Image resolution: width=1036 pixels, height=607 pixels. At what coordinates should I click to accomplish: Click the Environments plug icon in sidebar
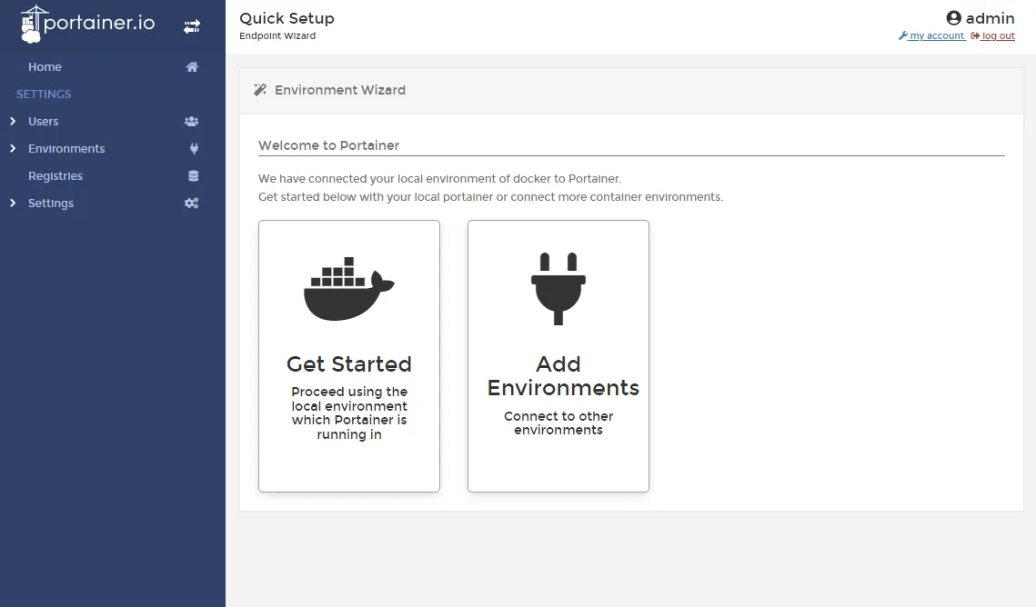194,148
